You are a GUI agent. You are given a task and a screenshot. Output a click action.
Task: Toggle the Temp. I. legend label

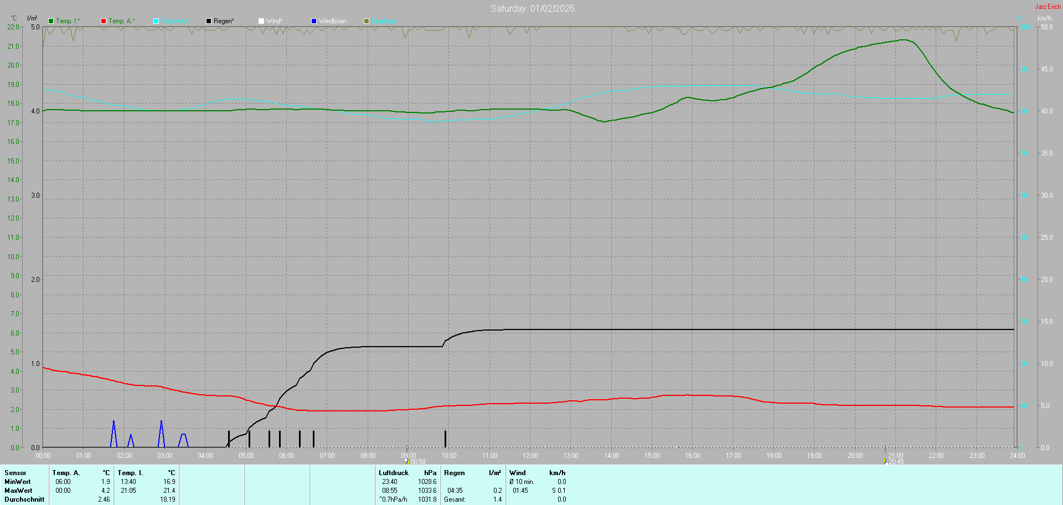(x=68, y=21)
